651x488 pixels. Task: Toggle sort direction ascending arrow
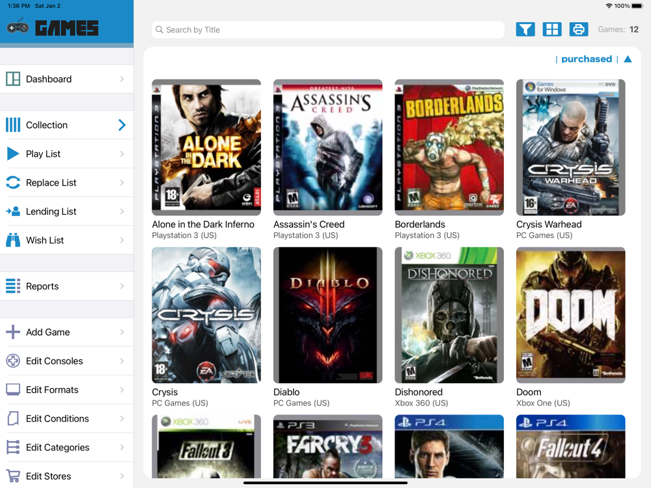tap(628, 59)
